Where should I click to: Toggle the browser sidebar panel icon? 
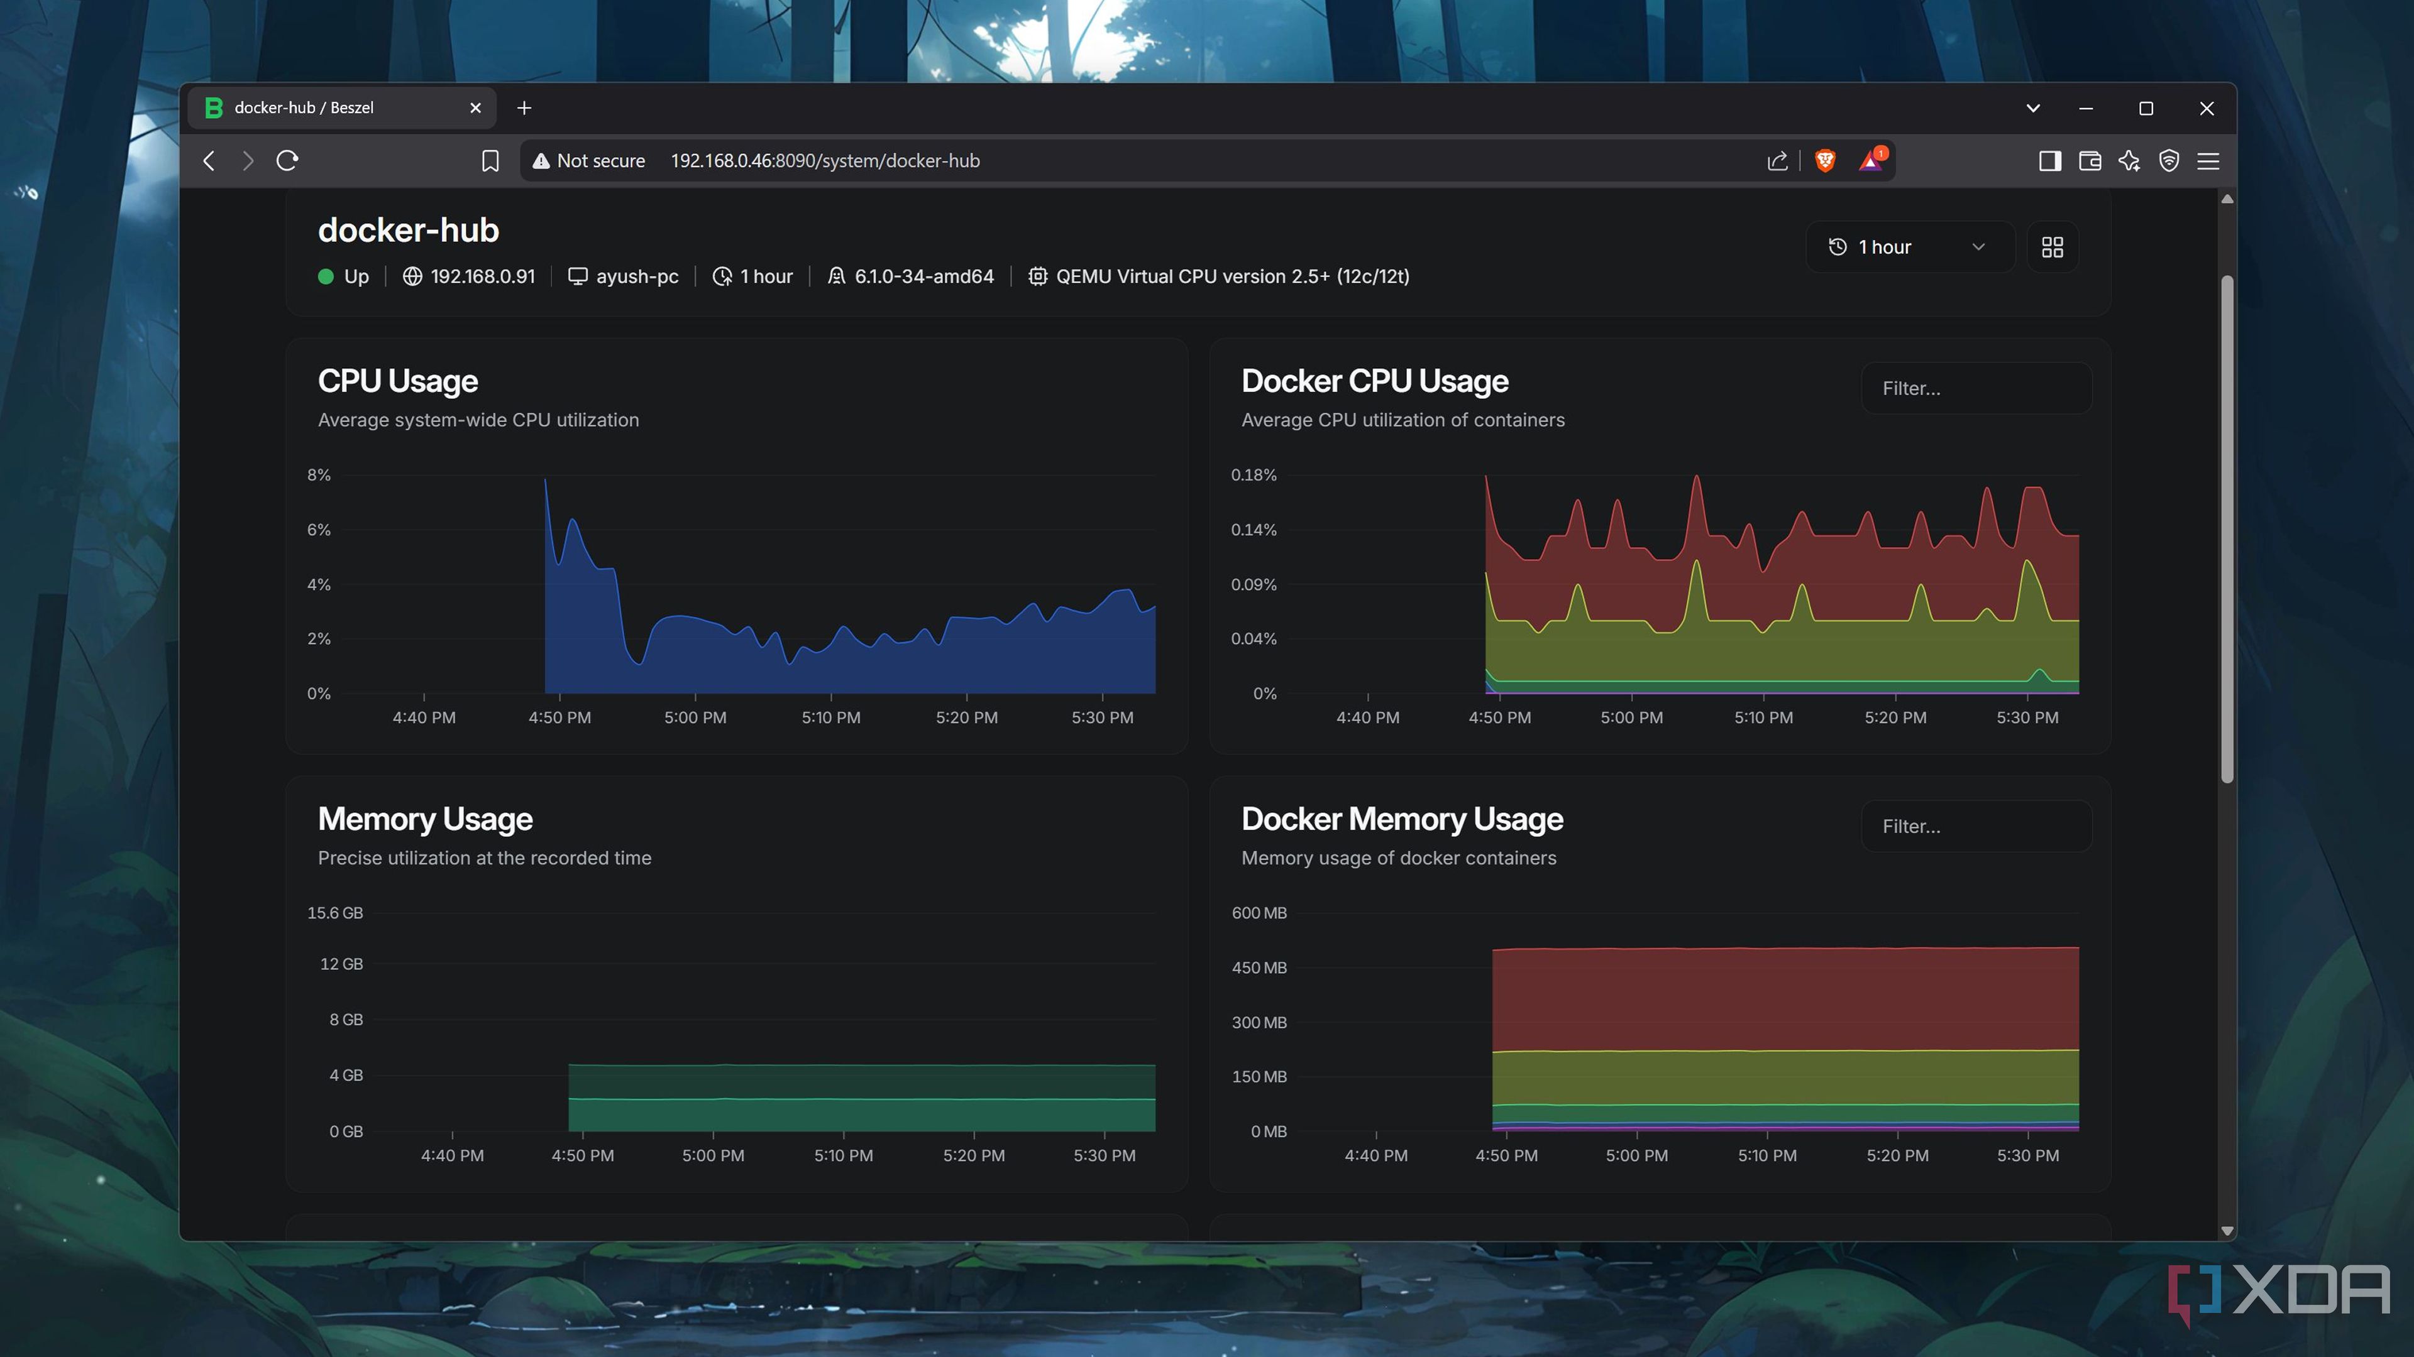pos(2049,160)
